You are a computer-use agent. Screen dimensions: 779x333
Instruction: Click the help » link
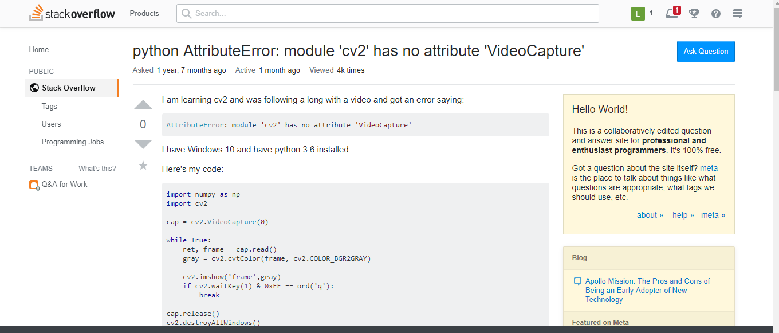click(x=683, y=215)
